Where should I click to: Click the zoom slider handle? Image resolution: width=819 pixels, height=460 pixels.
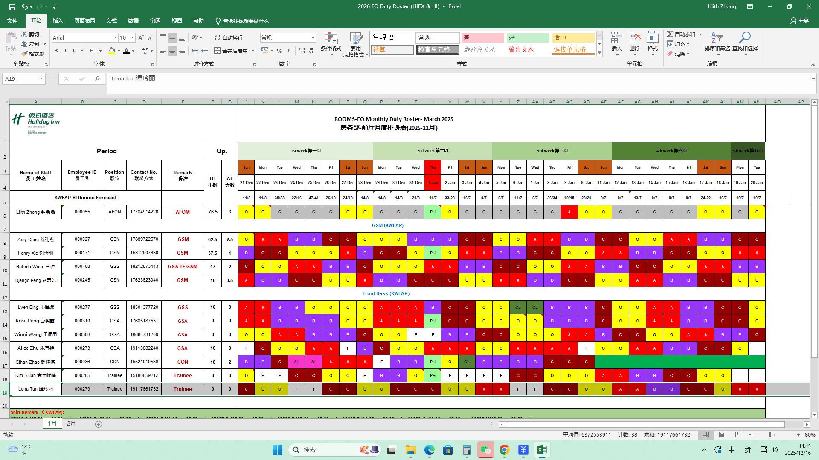pyautogui.click(x=770, y=435)
